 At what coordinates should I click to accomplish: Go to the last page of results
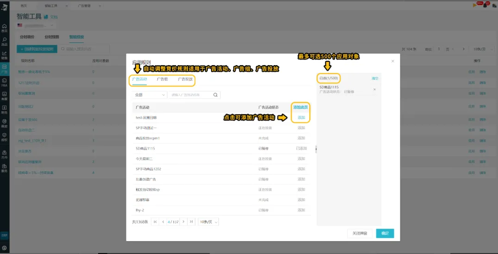point(191,222)
